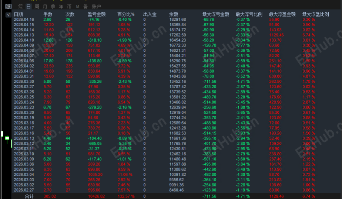This screenshot has width=342, height=199.
Task: Click the max float profit 608.00
Action: (x=275, y=76)
